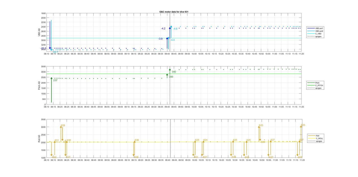The height and width of the screenshot is (177, 358).
Task: Click the "Roll AD" y-axis label
Action: pos(39,138)
